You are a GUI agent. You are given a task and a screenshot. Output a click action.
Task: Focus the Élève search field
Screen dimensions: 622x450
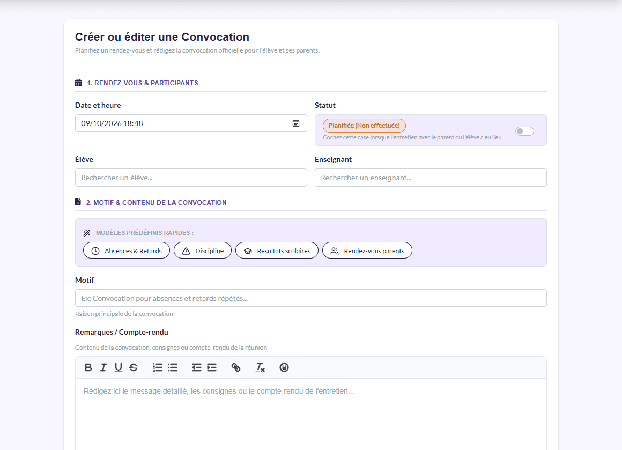point(191,178)
